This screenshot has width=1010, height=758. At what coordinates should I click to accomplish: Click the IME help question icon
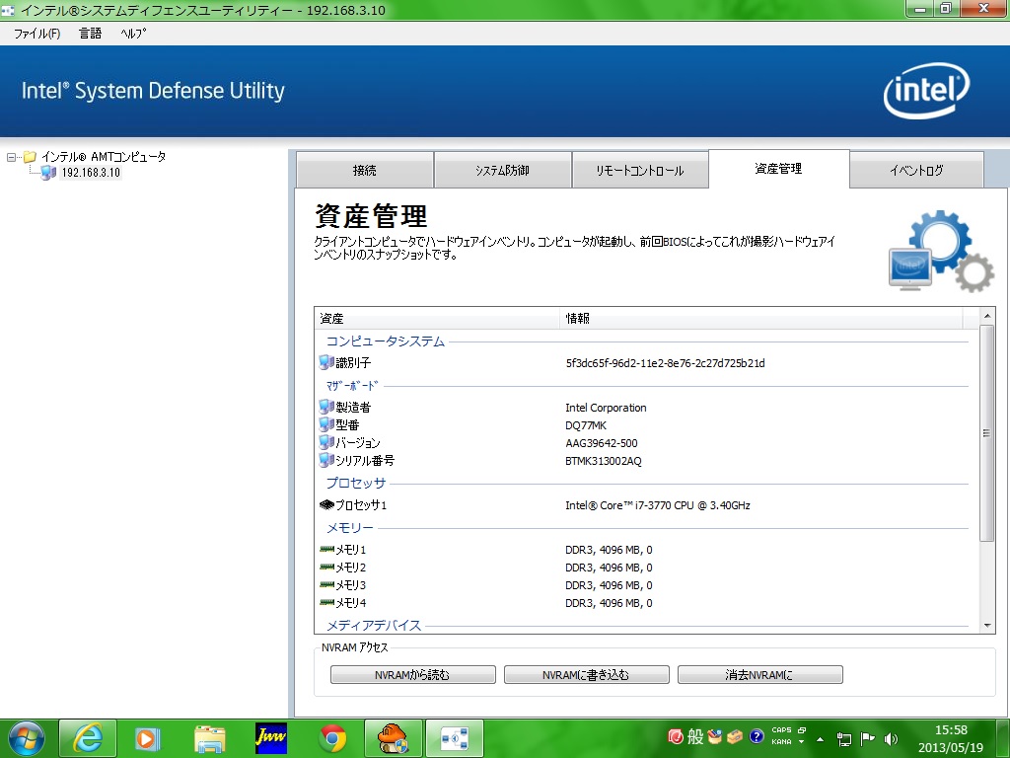pos(757,736)
